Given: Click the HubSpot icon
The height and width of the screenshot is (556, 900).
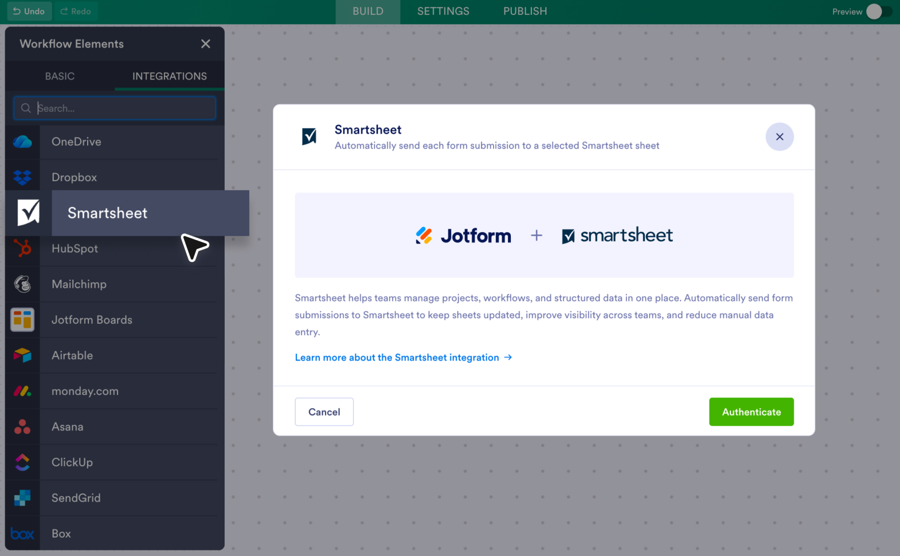Looking at the screenshot, I should tap(22, 249).
